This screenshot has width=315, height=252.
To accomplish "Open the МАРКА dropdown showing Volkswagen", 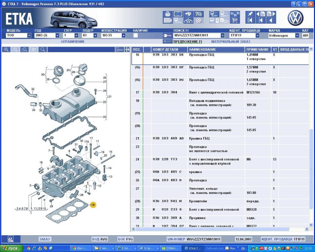I will 283,35.
